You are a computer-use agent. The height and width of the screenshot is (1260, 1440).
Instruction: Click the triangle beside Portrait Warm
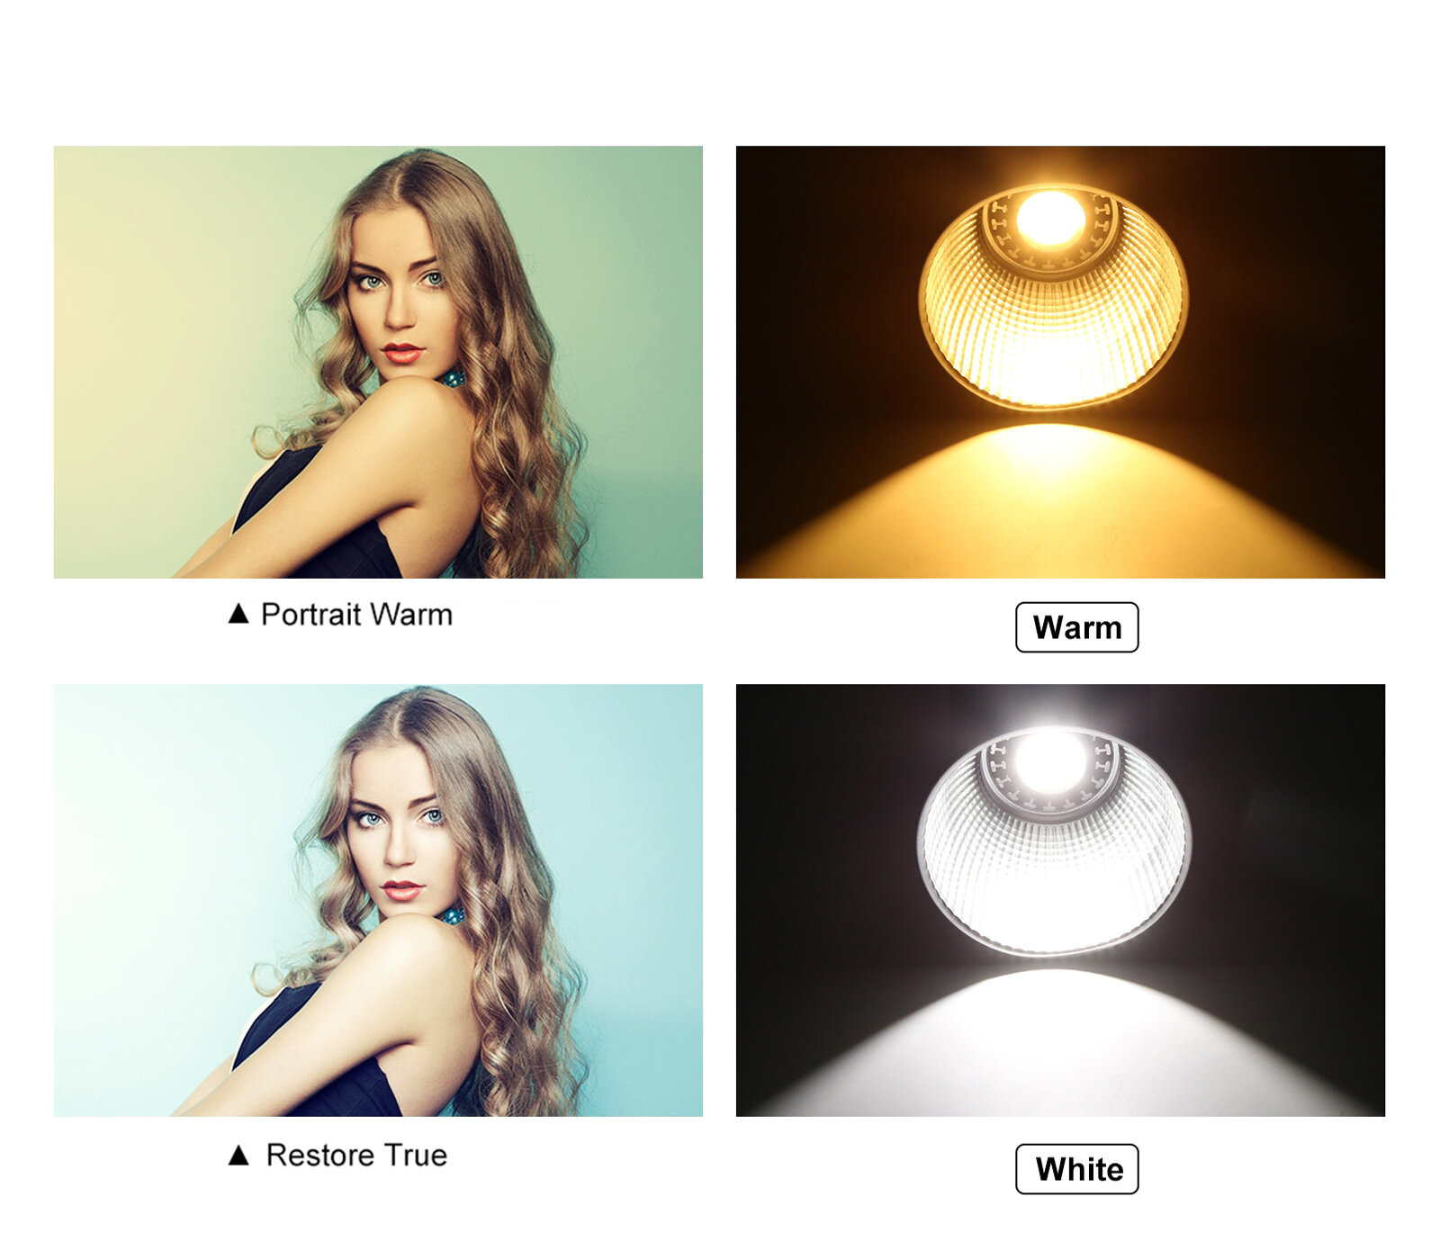(238, 614)
